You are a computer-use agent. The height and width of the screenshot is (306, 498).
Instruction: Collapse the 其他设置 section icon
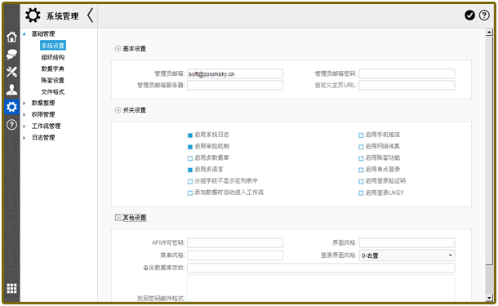click(x=118, y=218)
